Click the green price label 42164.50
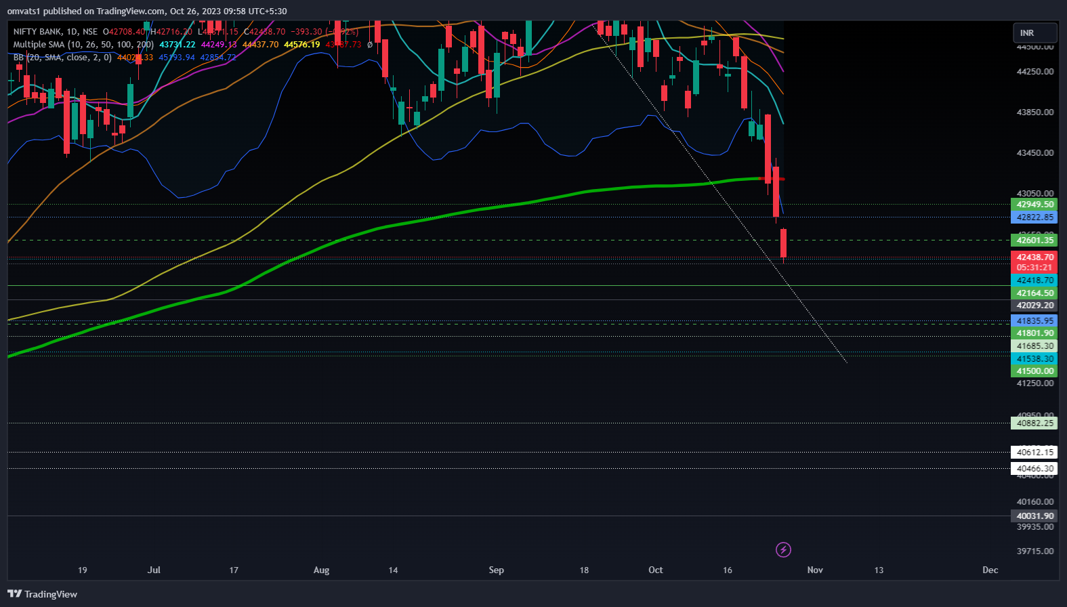The height and width of the screenshot is (607, 1067). pos(1034,293)
